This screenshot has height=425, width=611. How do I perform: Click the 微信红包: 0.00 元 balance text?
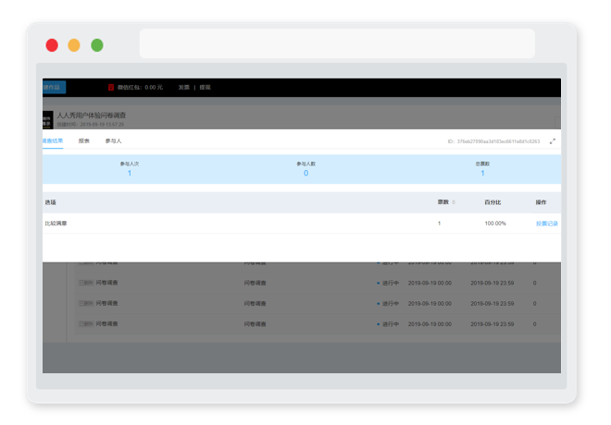(140, 87)
